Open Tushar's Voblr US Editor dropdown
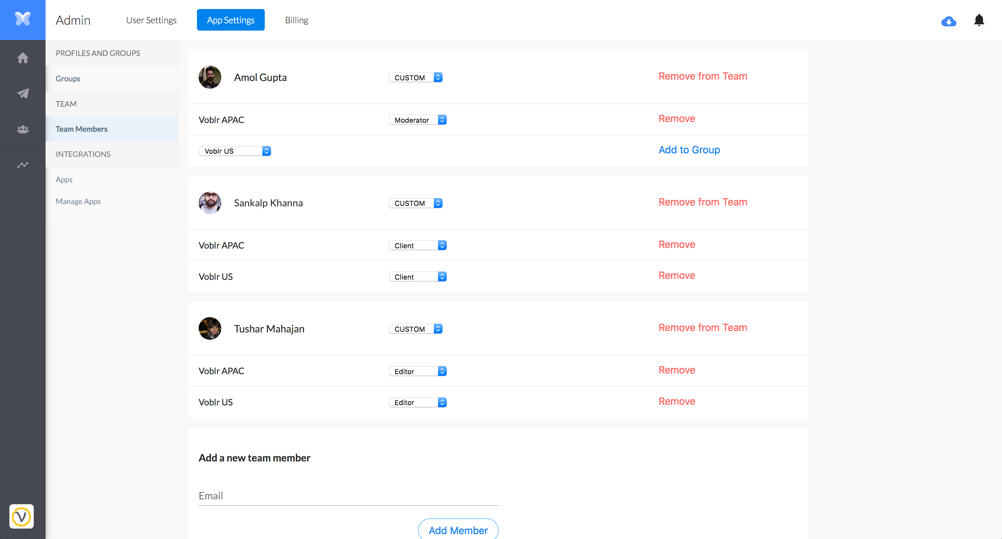This screenshot has height=539, width=1002. [x=418, y=402]
